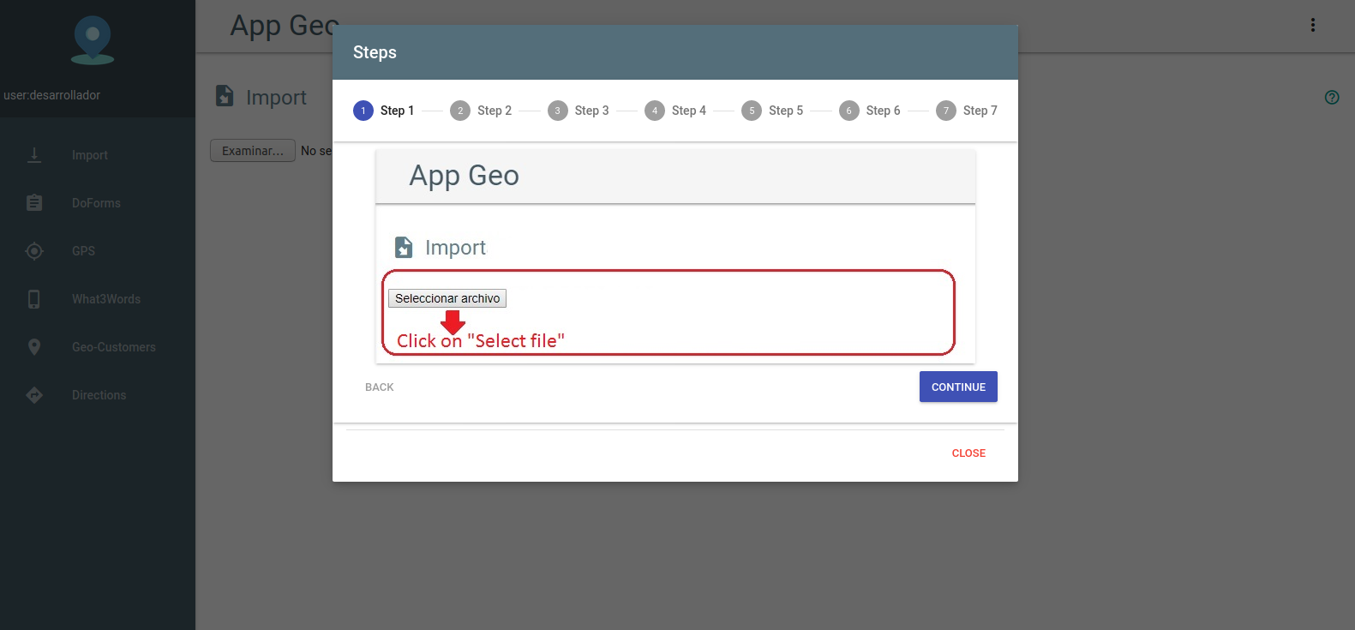Go to Step 5 in the stepper
This screenshot has height=630, width=1355.
[x=772, y=111]
